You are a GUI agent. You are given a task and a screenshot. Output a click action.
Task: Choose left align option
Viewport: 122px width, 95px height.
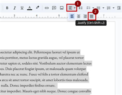coord(72,16)
